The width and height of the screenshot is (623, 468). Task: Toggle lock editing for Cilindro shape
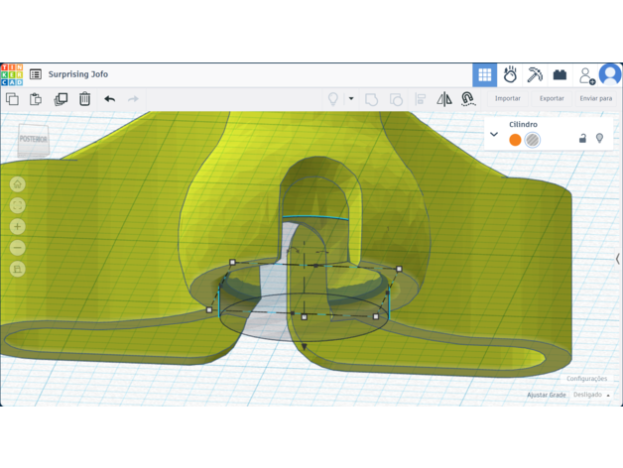583,139
